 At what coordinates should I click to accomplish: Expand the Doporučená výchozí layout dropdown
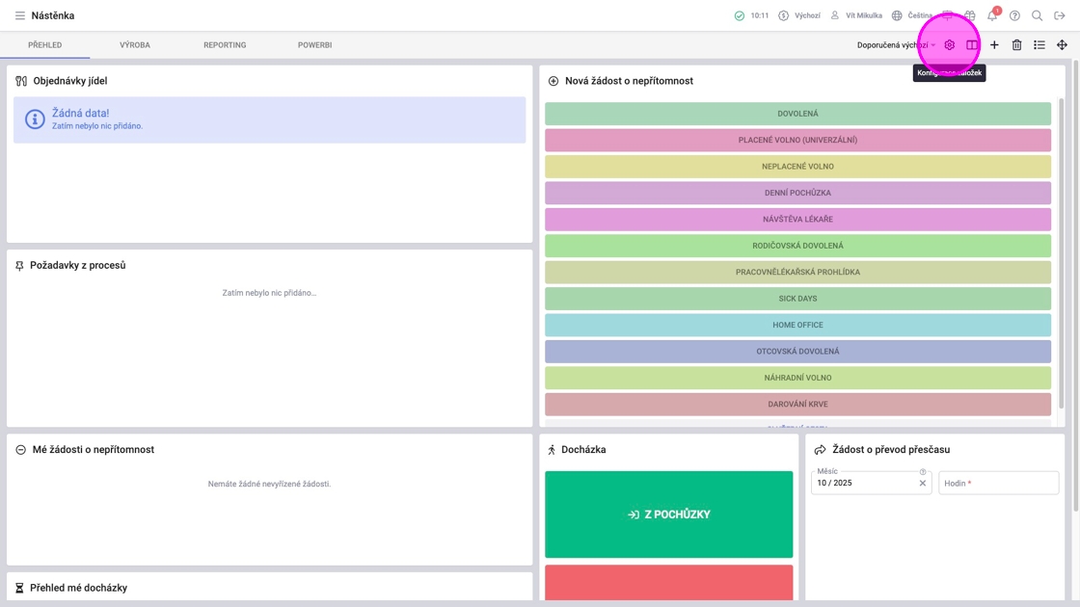point(896,44)
